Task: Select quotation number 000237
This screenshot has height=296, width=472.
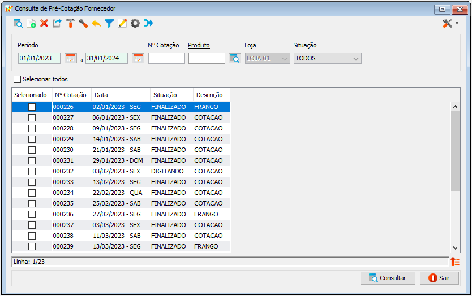Action: click(72, 225)
